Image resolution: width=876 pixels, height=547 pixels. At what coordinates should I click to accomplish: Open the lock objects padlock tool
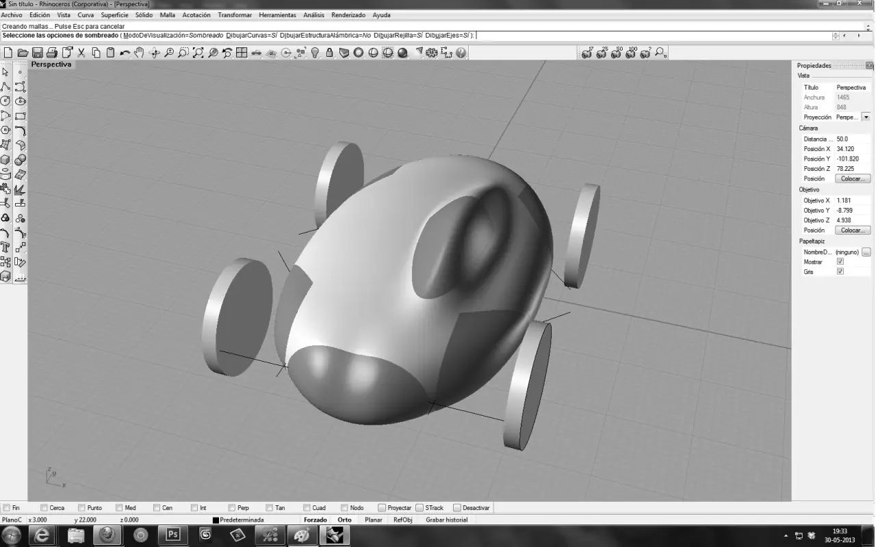point(329,53)
